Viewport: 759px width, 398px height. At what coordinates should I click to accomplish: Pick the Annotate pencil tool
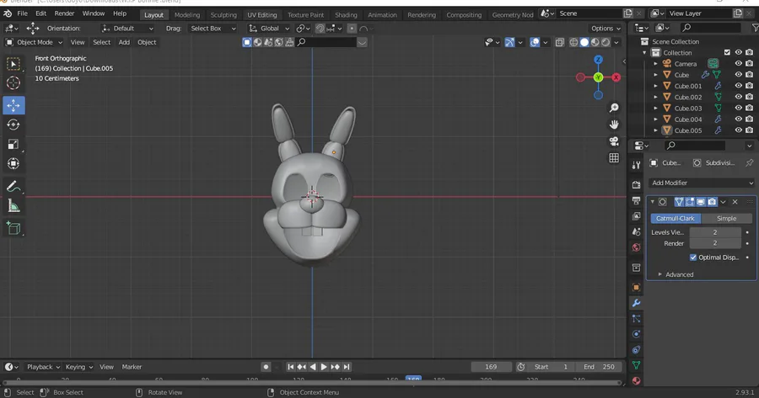(13, 186)
